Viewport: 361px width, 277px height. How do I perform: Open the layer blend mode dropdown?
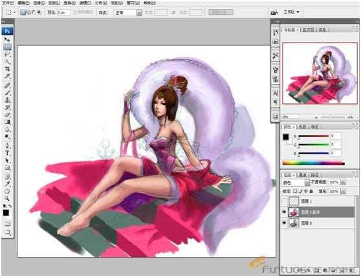tap(296, 183)
